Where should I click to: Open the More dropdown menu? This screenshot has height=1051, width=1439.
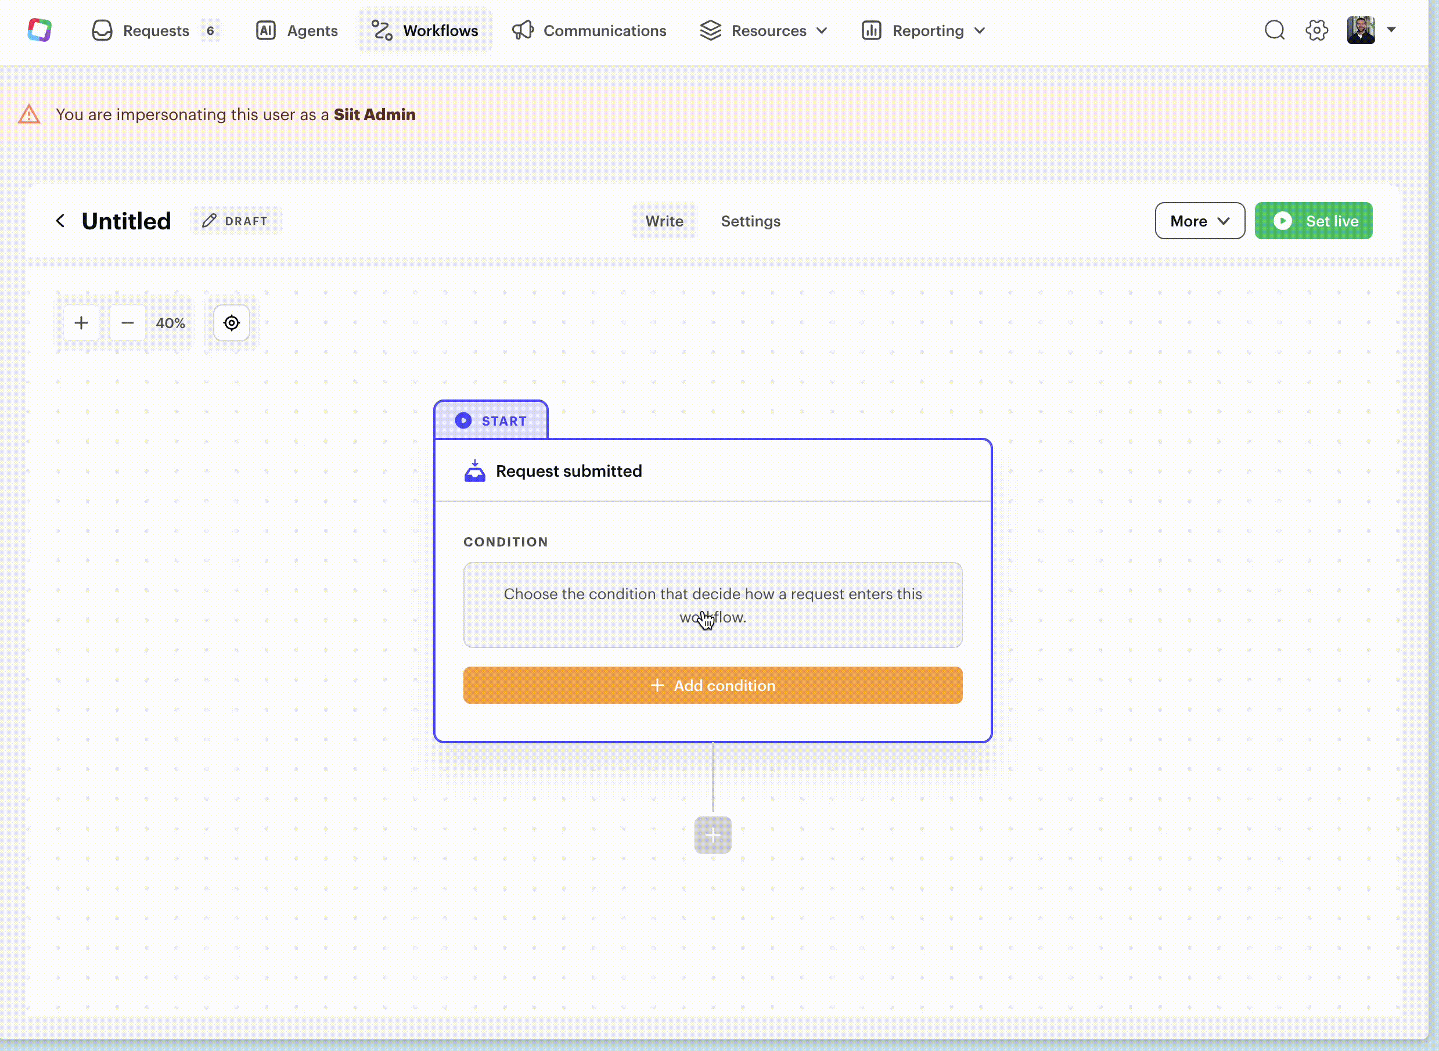pos(1199,221)
